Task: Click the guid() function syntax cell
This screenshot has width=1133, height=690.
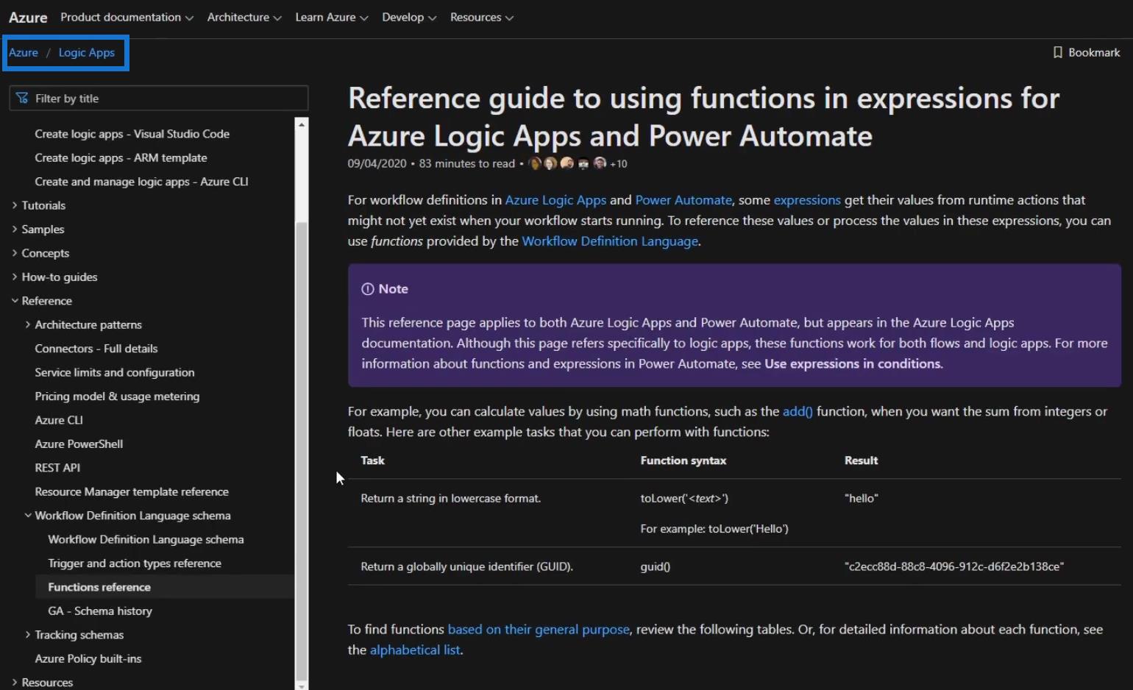Action: click(656, 566)
